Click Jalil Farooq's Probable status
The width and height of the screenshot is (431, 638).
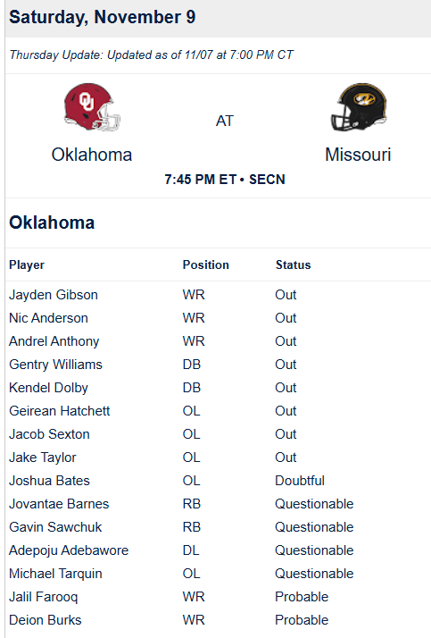coord(302,597)
